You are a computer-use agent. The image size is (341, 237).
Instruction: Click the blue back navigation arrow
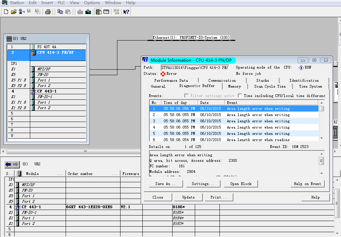tap(8, 164)
